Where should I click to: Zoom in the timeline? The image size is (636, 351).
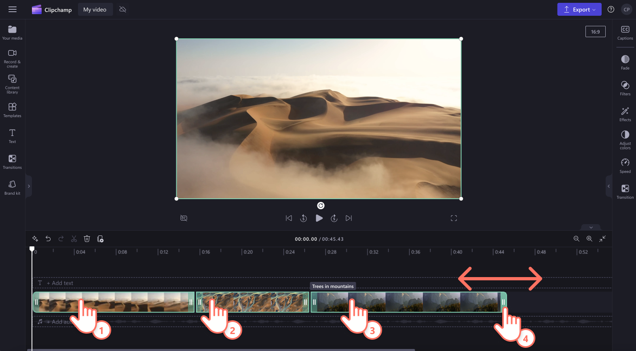click(x=590, y=239)
